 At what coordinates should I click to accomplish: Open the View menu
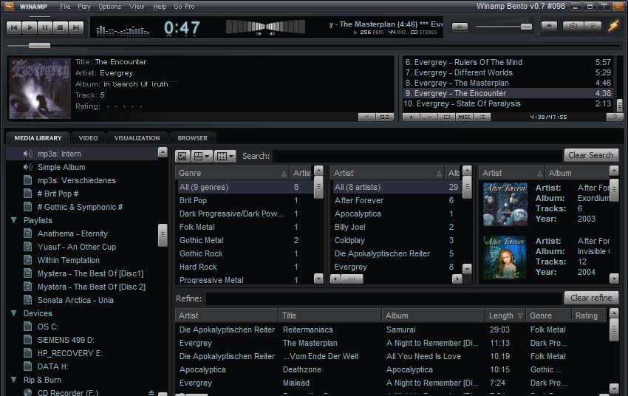pyautogui.click(x=137, y=7)
